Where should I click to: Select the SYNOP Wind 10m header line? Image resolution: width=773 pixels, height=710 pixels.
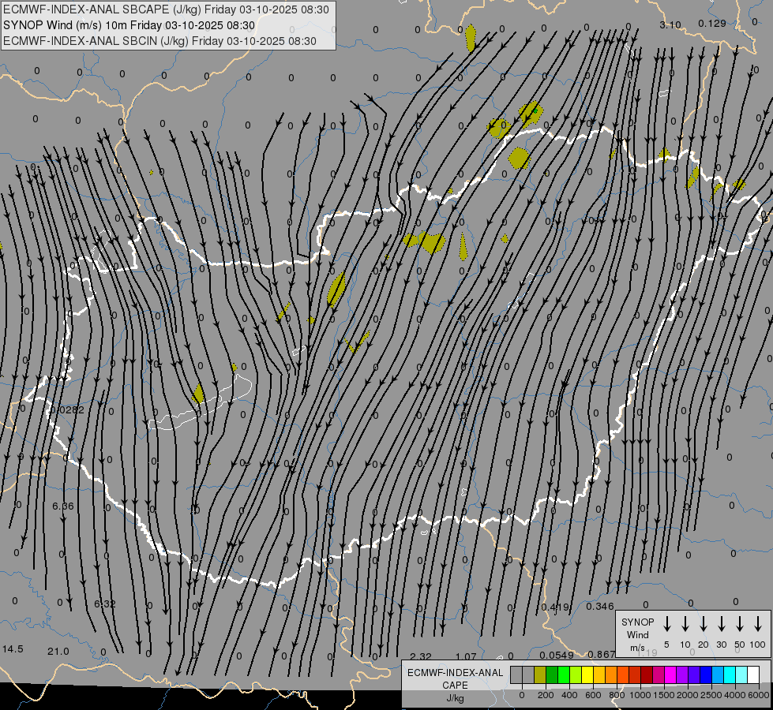tap(129, 25)
